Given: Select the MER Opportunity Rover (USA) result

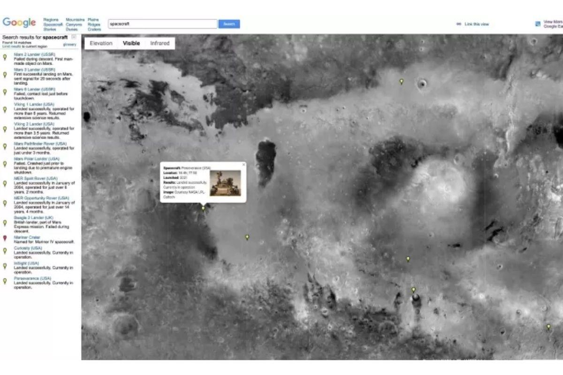Looking at the screenshot, I should 41,198.
